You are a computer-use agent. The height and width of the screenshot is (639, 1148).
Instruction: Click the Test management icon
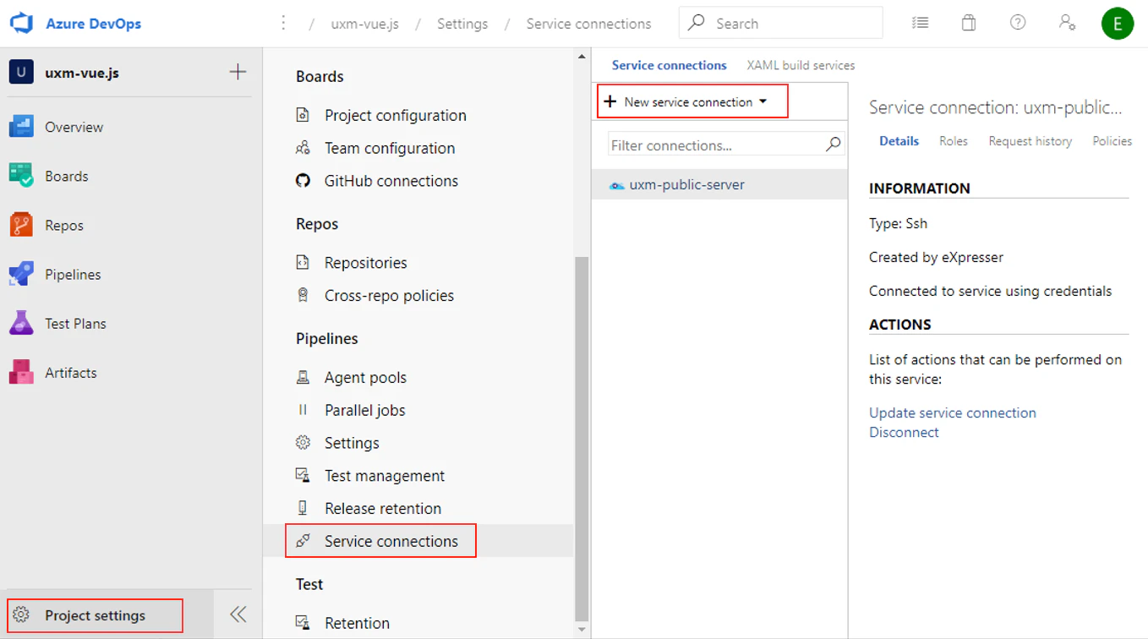click(303, 475)
